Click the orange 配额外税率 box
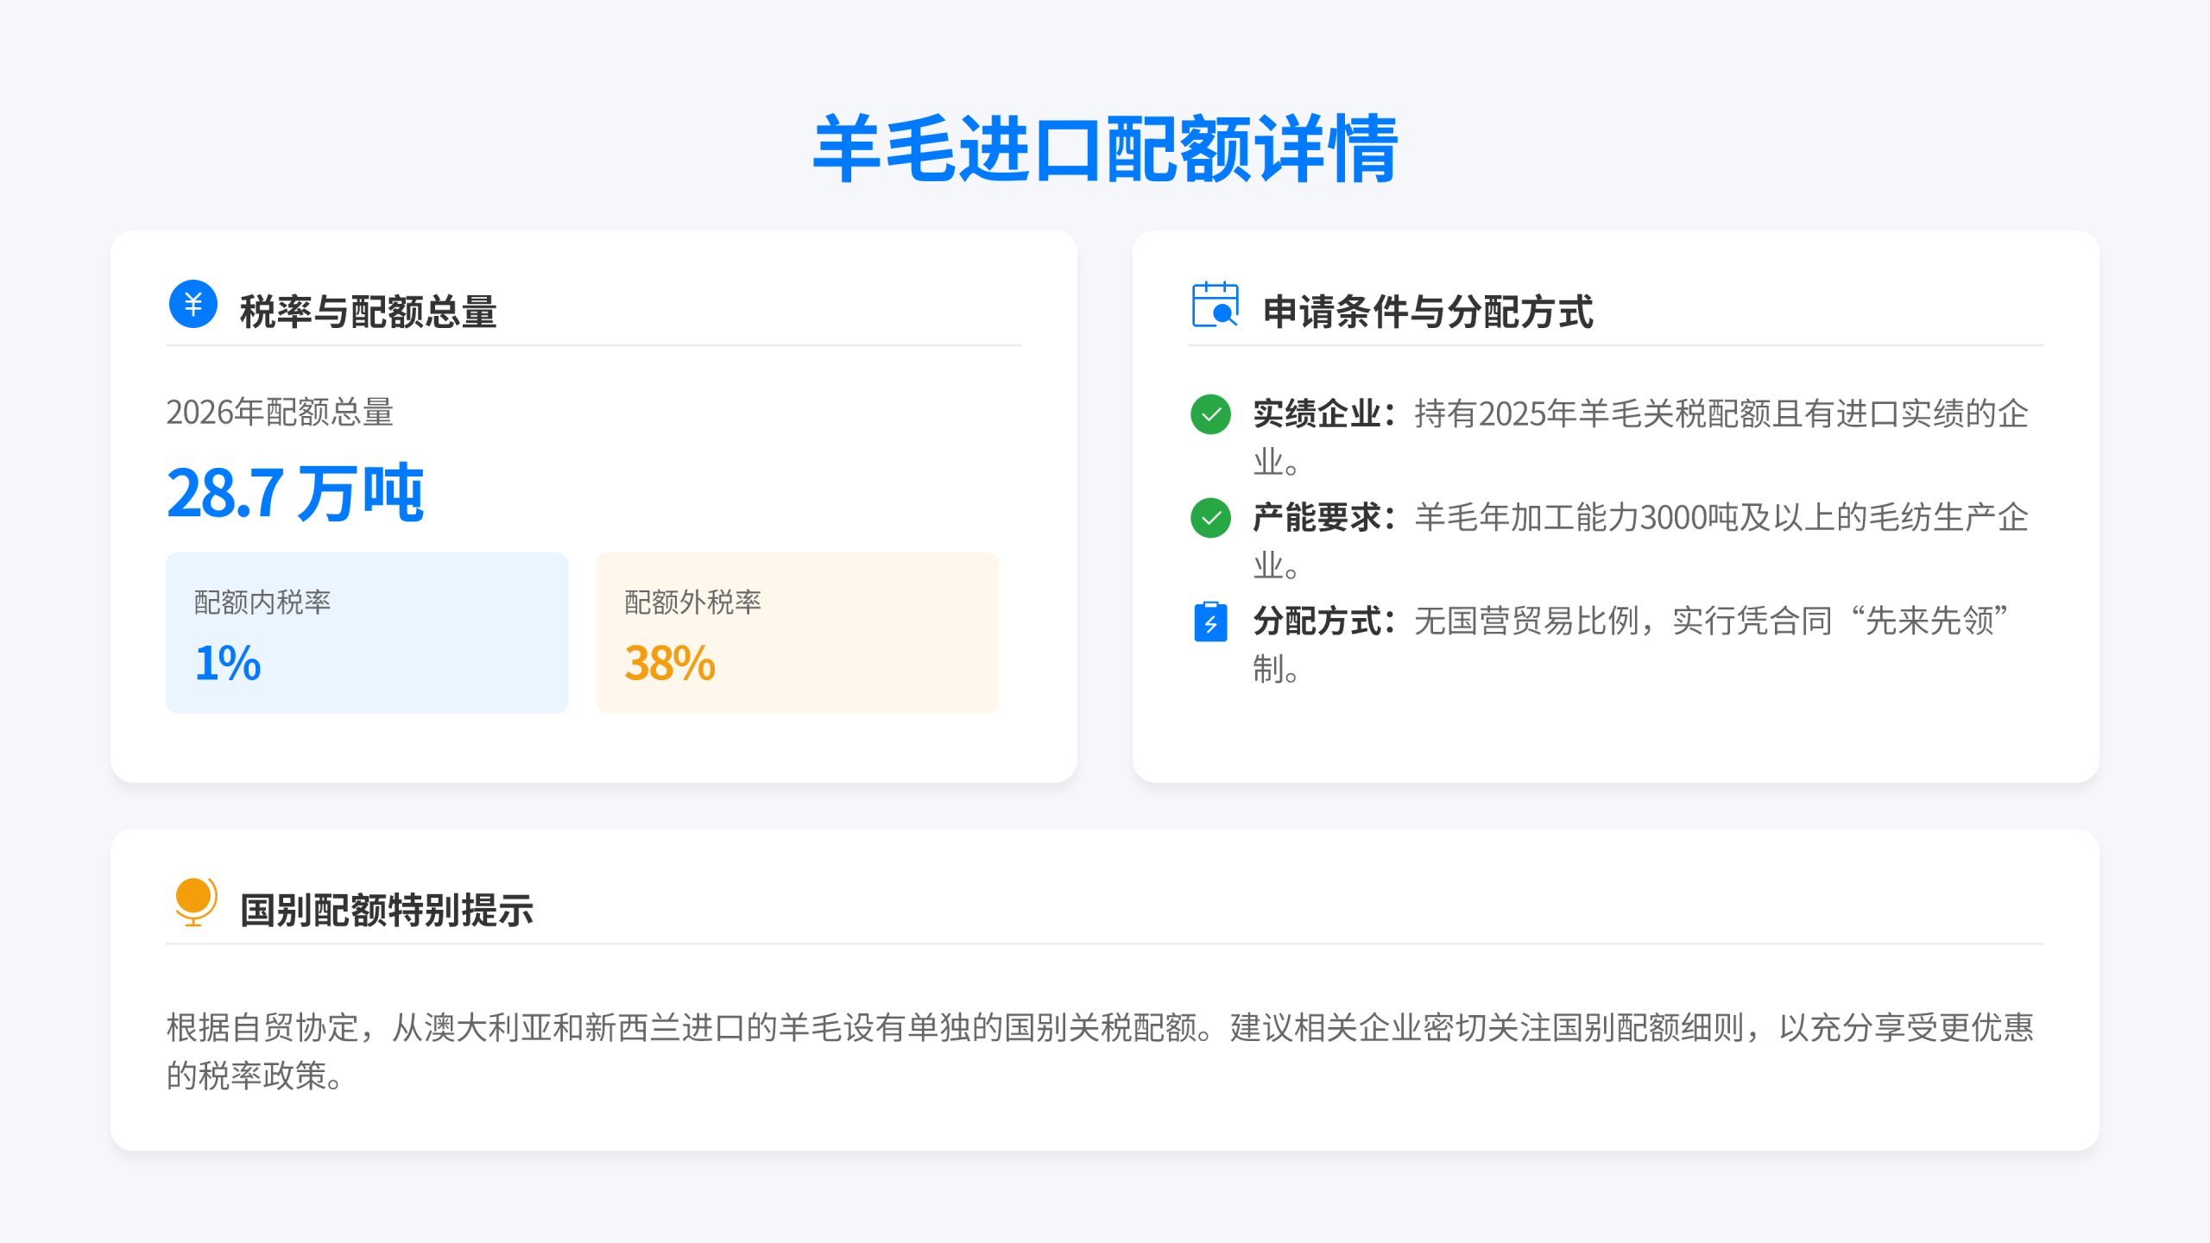This screenshot has width=2210, height=1243. pos(797,633)
